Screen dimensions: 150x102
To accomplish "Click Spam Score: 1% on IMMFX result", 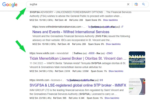I will pos(95,98).
